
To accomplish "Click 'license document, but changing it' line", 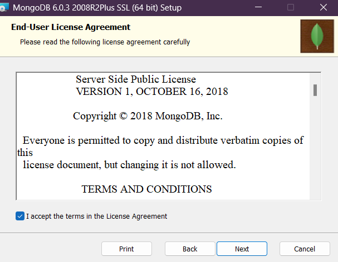I will point(129,165).
